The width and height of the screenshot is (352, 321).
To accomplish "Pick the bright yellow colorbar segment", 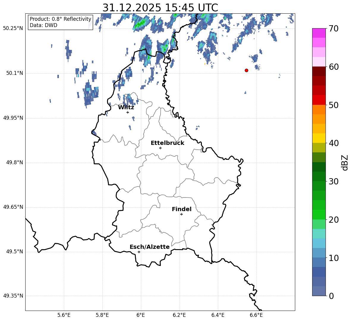I will [x=319, y=138].
